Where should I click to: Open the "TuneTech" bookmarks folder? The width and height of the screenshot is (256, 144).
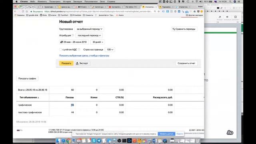point(63,15)
